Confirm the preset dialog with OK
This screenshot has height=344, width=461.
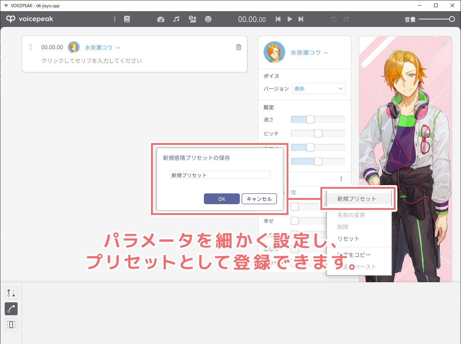pos(222,199)
